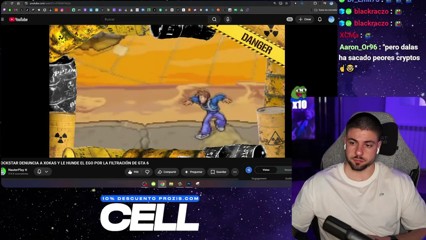The image size is (426, 240).
Task: Select the Vistas tab
Action: pyautogui.click(x=266, y=170)
